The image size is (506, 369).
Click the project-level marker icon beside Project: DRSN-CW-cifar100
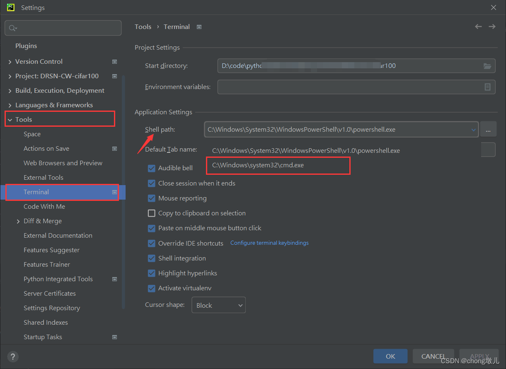tap(115, 76)
